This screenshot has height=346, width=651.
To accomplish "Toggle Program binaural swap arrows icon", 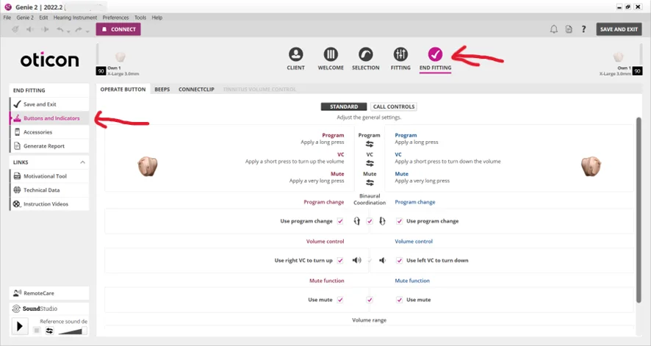I will [x=370, y=144].
